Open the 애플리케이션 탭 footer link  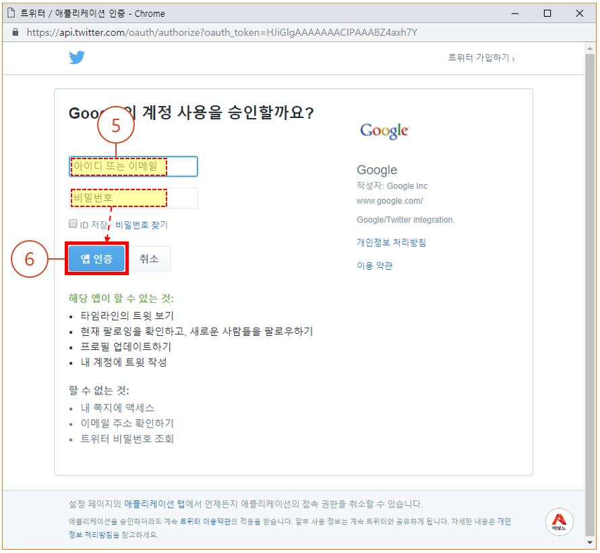154,504
